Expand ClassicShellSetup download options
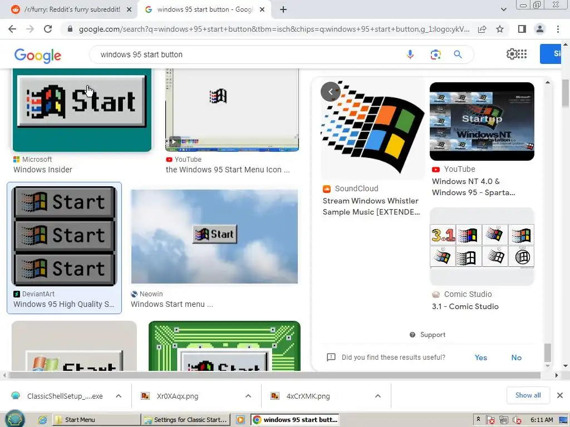This screenshot has width=570, height=427. [119, 396]
